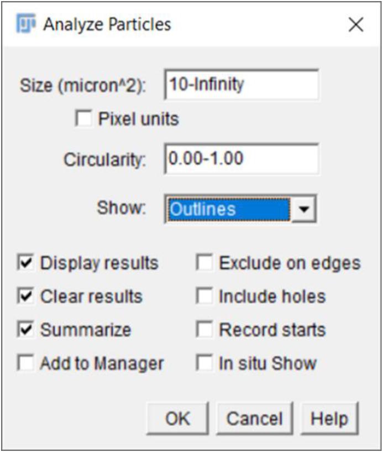This screenshot has width=383, height=452.
Task: Click the Show label text
Action: click(122, 207)
